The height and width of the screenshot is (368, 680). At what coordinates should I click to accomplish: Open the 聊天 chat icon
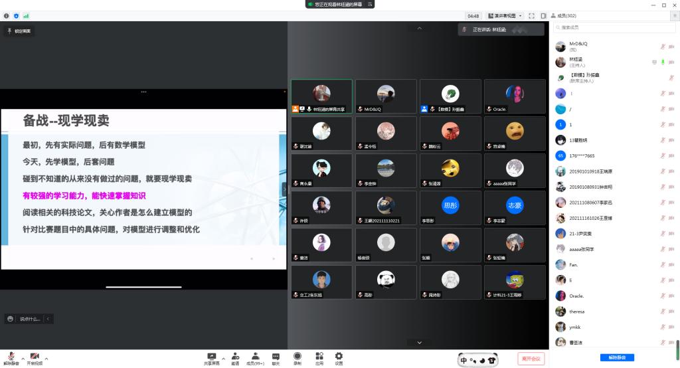pos(276,356)
